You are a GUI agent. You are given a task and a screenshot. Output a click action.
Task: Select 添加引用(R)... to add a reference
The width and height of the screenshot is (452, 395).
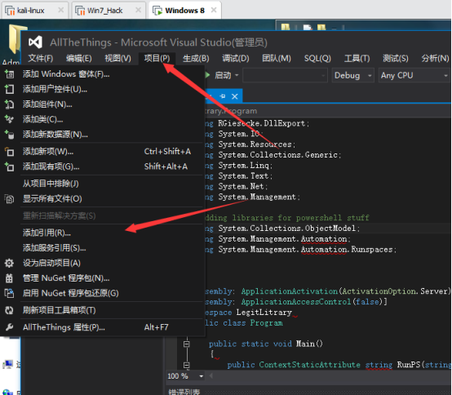pyautogui.click(x=102, y=233)
